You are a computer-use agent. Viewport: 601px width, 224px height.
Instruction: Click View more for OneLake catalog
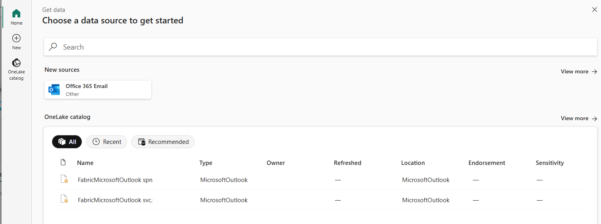[x=579, y=118]
